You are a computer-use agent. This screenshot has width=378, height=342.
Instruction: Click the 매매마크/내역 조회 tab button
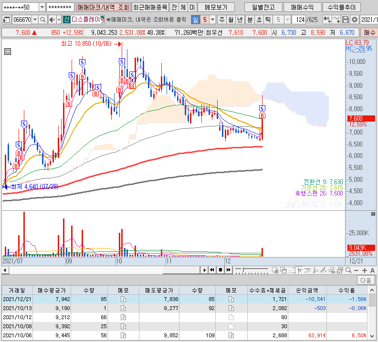pyautogui.click(x=104, y=7)
